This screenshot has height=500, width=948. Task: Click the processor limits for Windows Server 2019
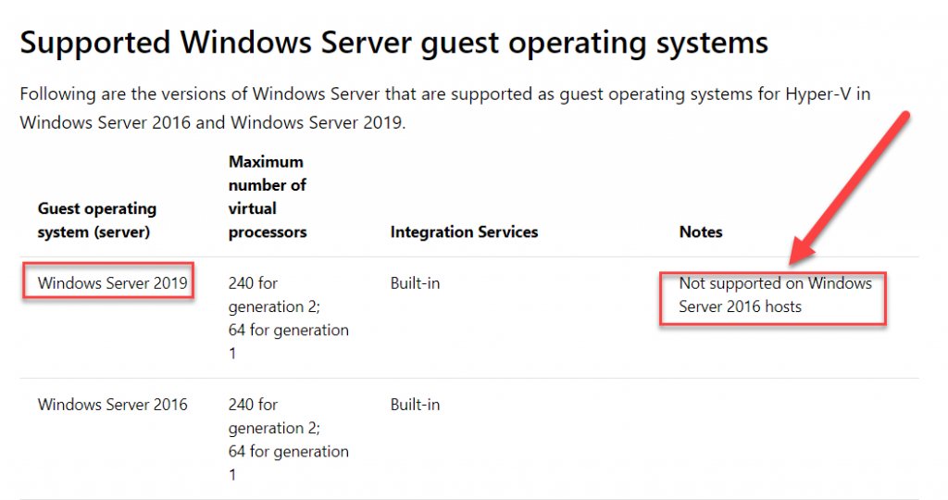289,318
